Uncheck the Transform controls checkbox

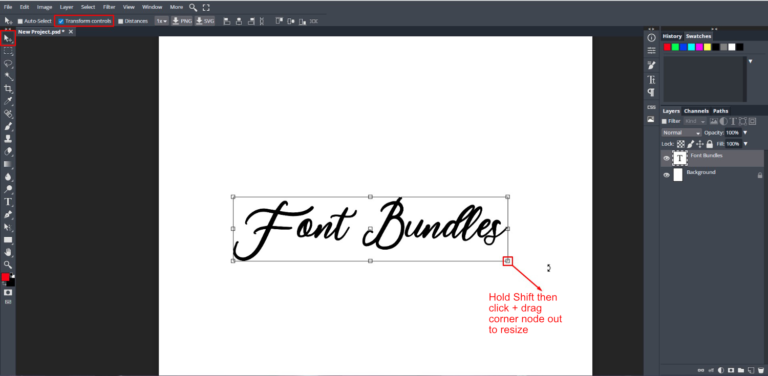click(61, 21)
